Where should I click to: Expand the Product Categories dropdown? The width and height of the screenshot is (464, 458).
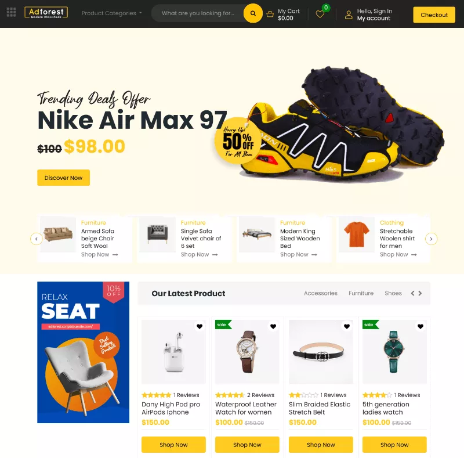click(x=111, y=13)
